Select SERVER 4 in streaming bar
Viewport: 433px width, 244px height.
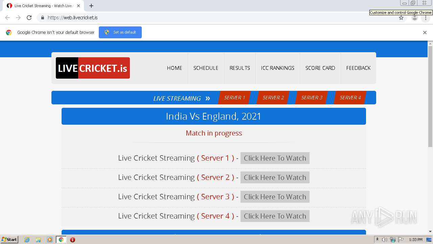[350, 98]
